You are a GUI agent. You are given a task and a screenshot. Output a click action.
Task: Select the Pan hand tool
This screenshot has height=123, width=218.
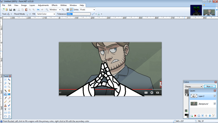[9, 90]
